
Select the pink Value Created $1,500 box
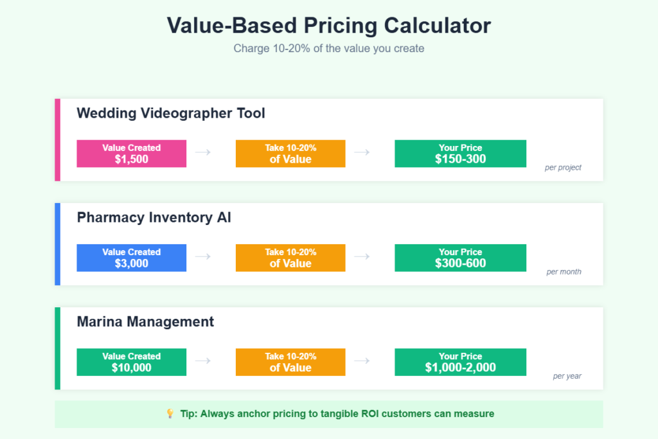click(x=131, y=154)
